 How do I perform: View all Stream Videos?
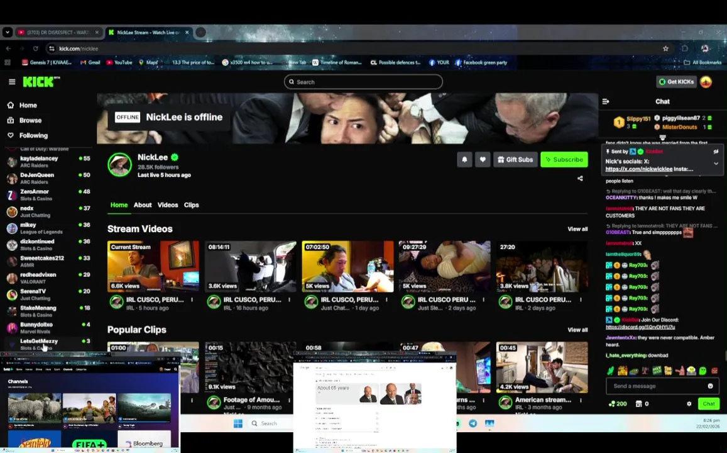(x=577, y=229)
